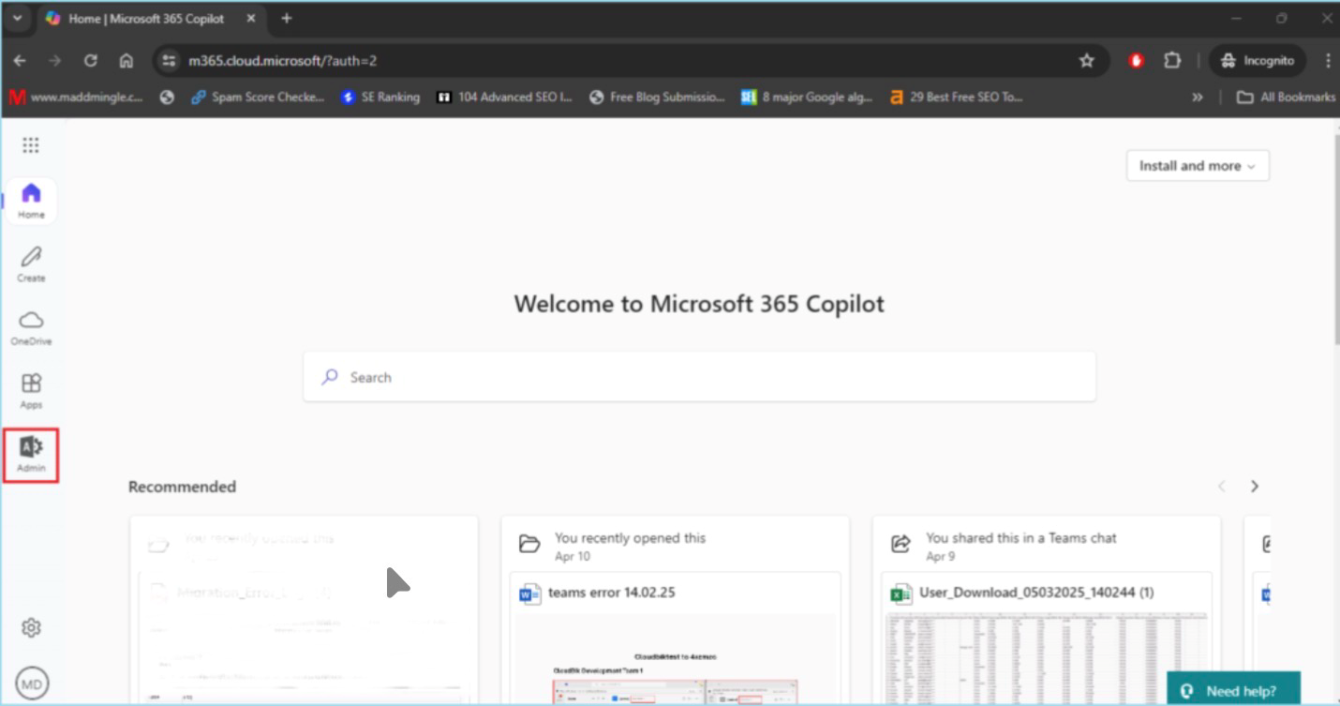The image size is (1340, 706).
Task: Open Create in the sidebar
Action: point(31,264)
